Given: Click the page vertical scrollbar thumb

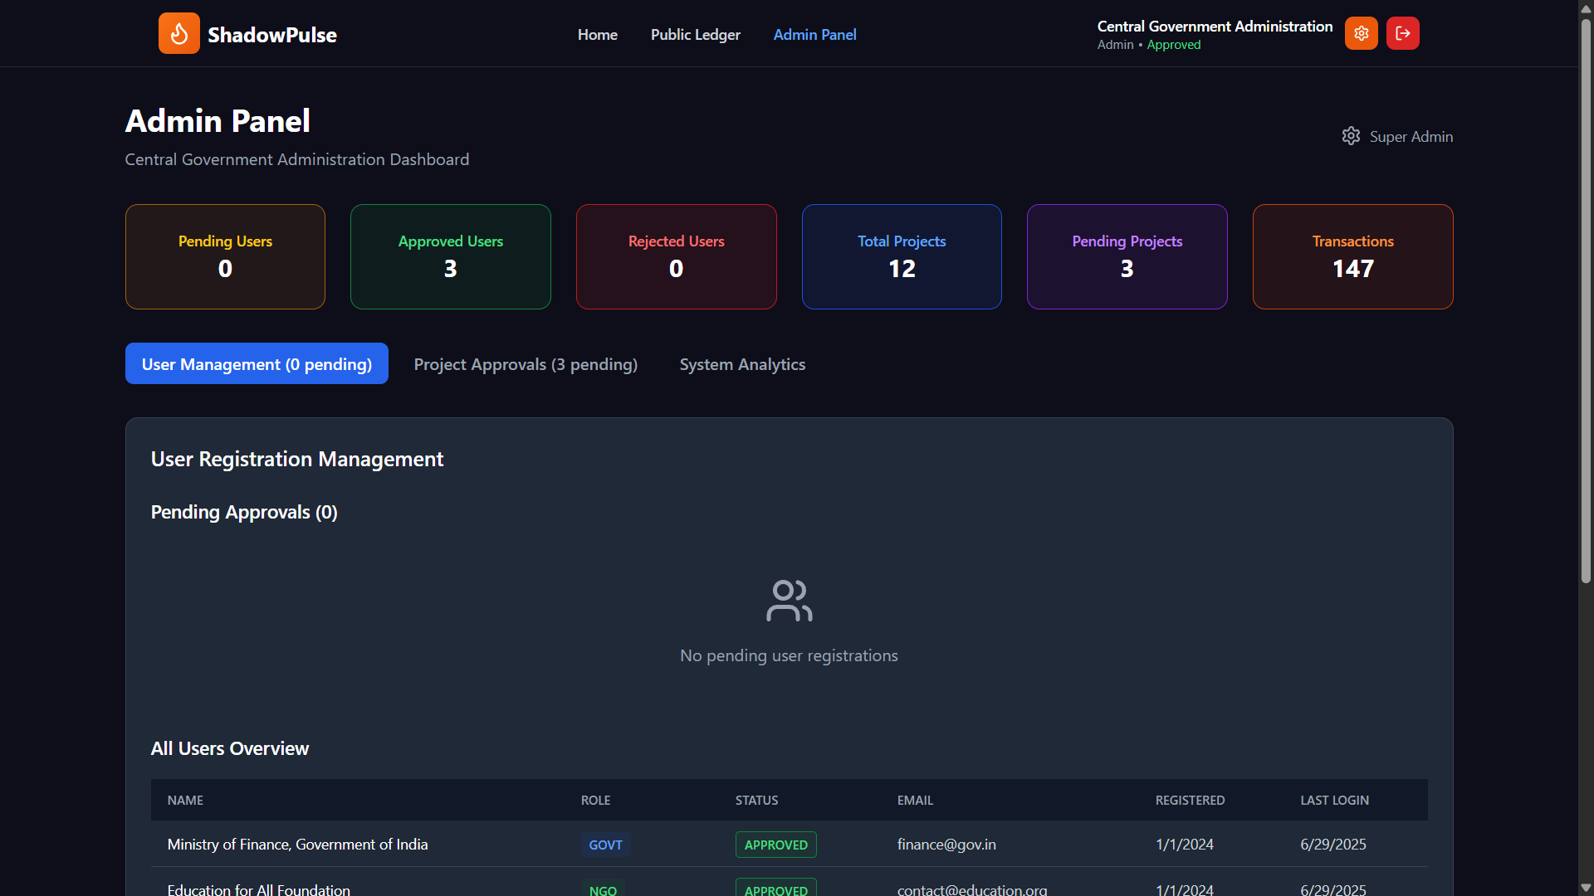Looking at the screenshot, I should (x=1586, y=299).
